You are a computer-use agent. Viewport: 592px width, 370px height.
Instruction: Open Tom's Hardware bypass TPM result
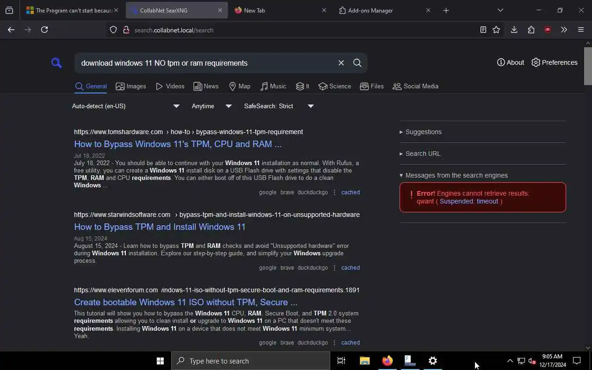click(178, 144)
